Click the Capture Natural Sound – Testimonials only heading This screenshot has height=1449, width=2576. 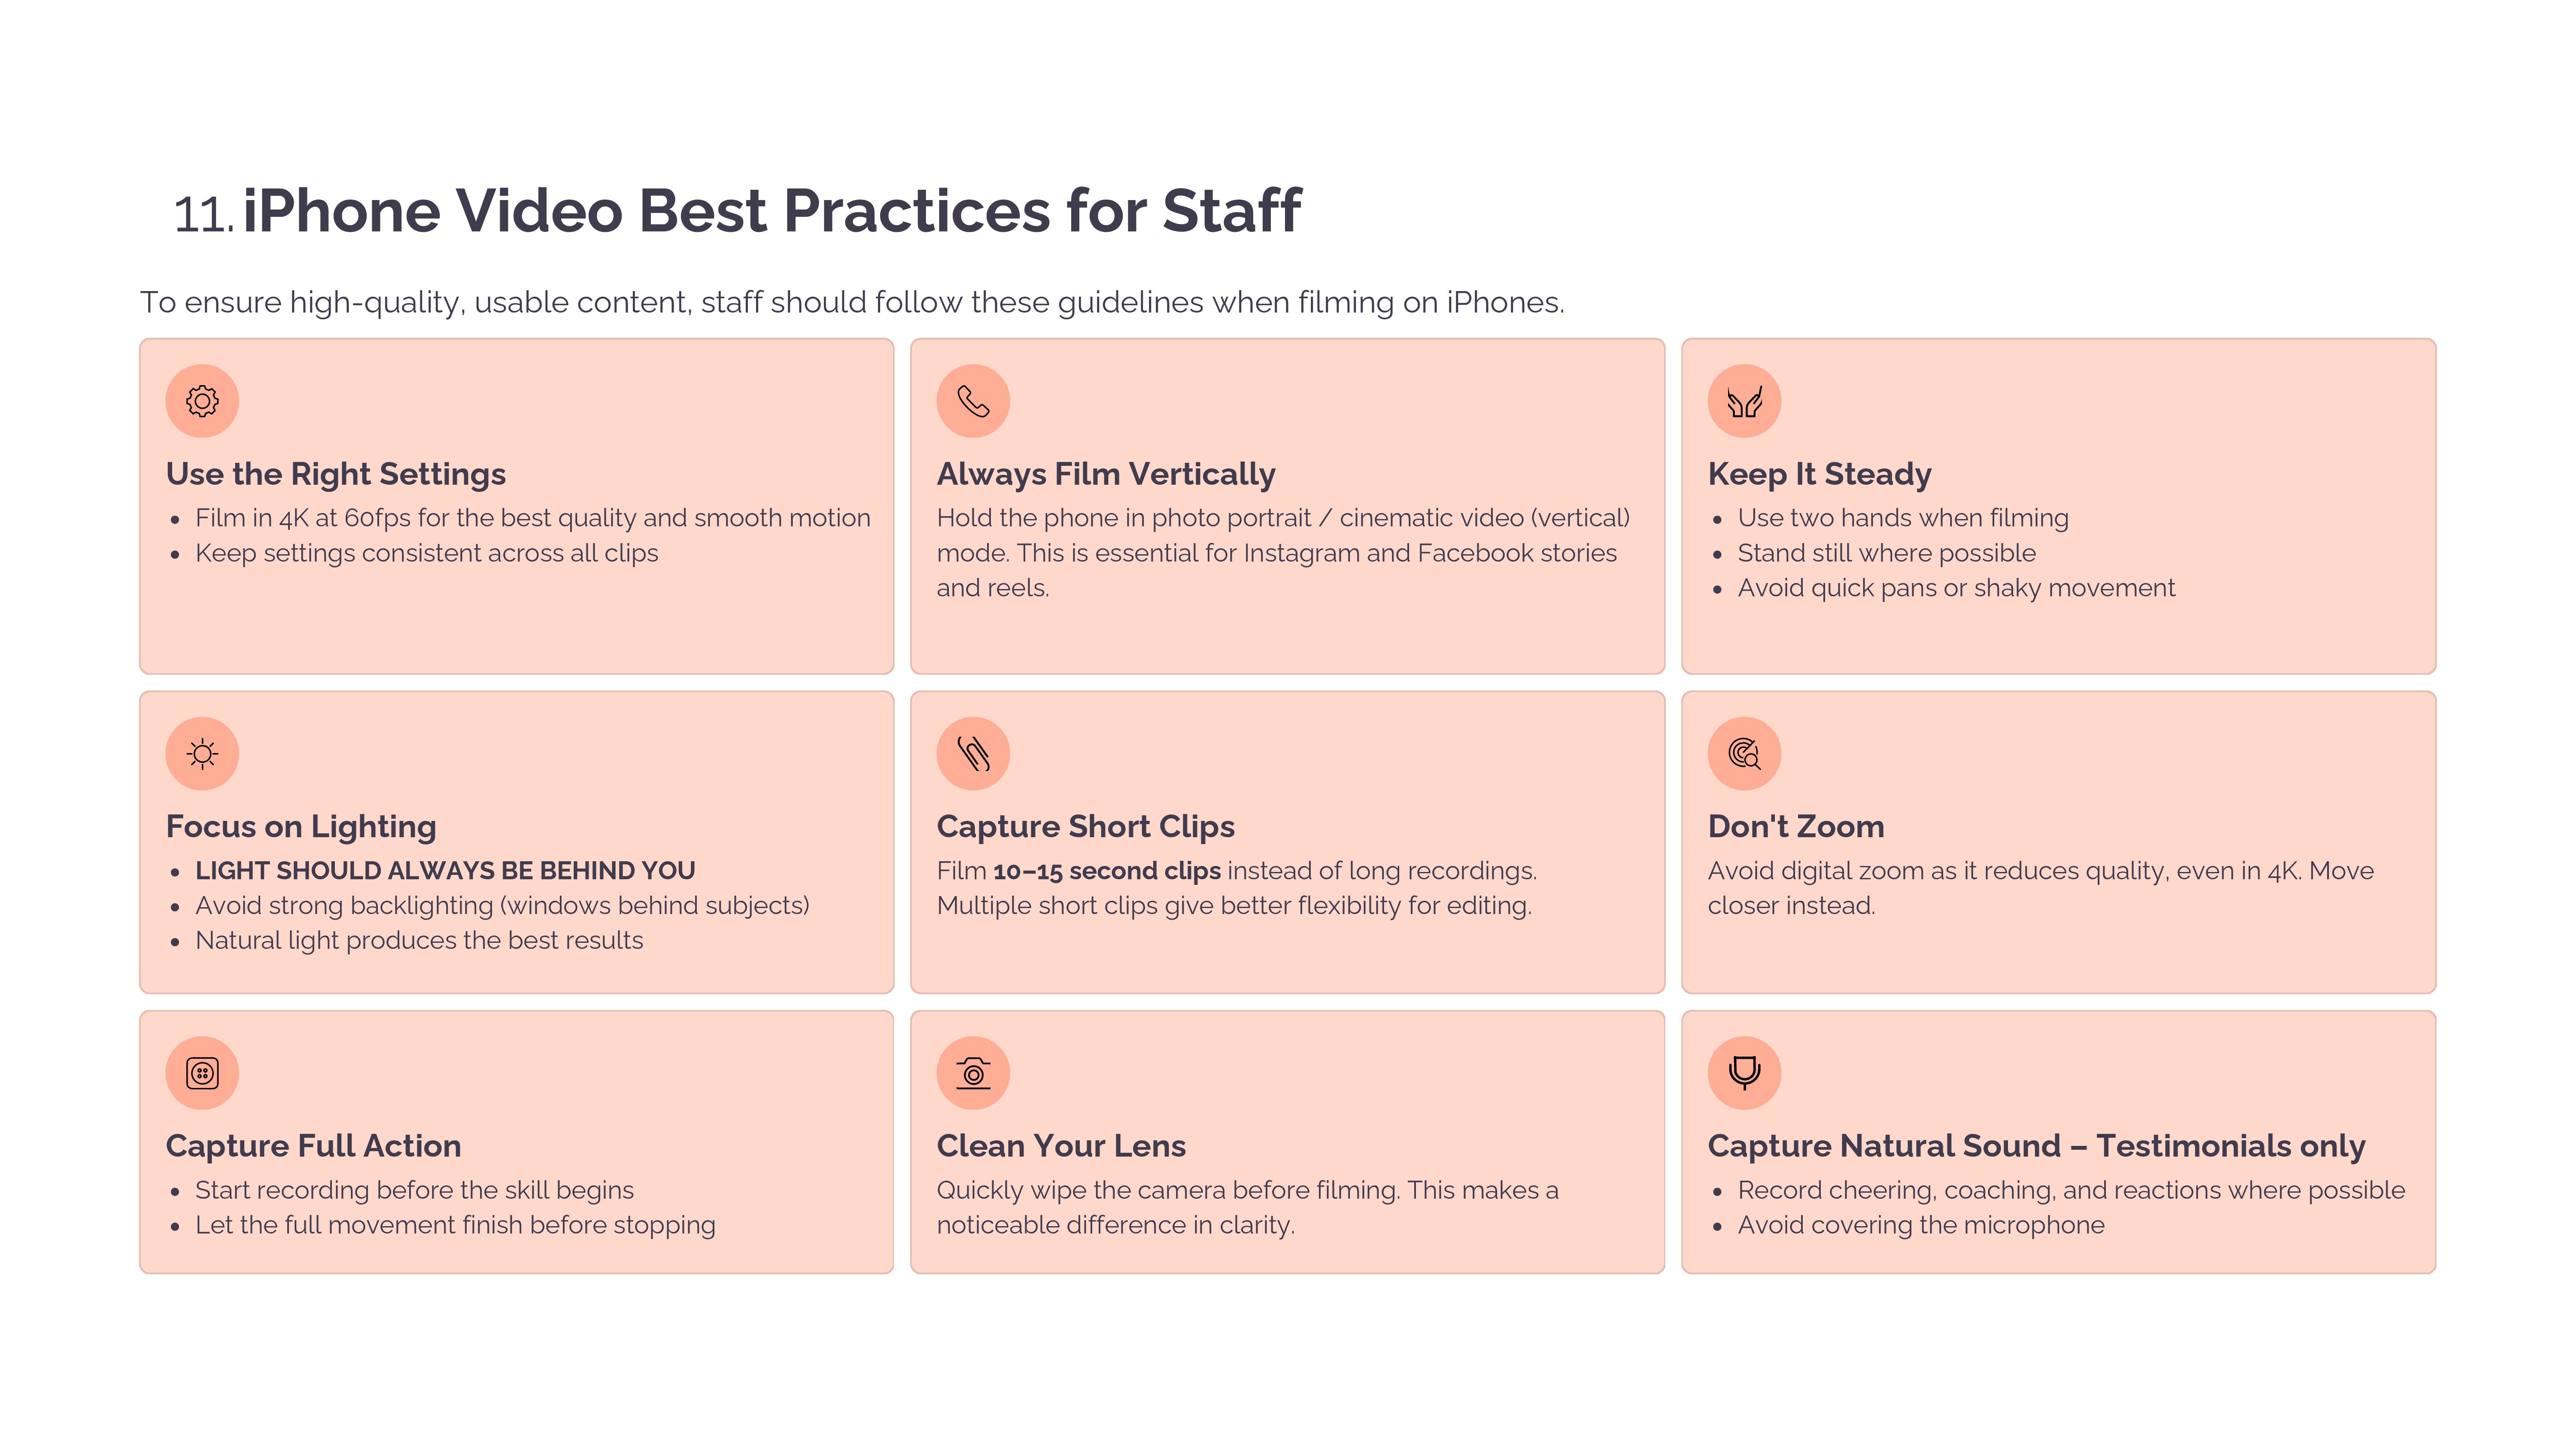tap(2036, 1146)
